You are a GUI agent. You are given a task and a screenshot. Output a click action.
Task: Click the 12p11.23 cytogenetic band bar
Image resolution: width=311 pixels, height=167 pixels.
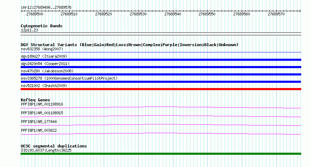(x=161, y=34)
